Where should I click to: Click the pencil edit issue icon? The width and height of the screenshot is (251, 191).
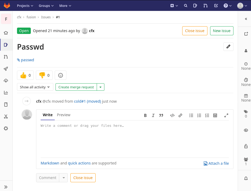click(x=228, y=47)
